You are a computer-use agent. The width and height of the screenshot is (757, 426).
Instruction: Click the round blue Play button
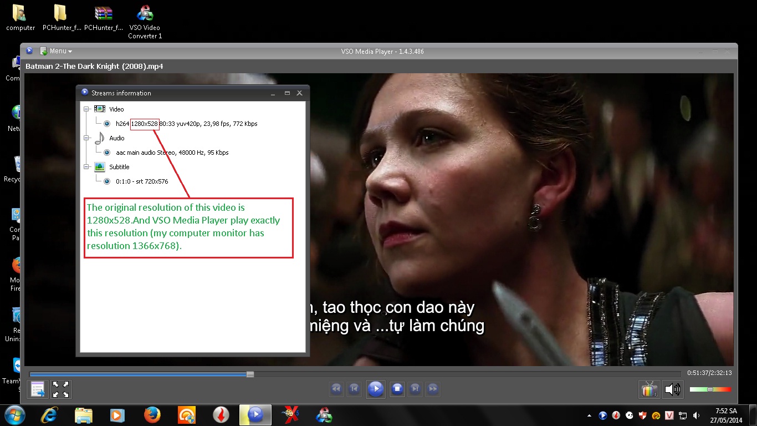pyautogui.click(x=375, y=389)
